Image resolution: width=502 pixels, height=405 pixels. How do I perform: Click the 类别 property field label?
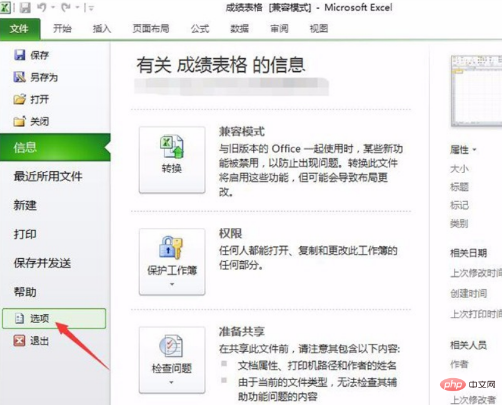[459, 223]
